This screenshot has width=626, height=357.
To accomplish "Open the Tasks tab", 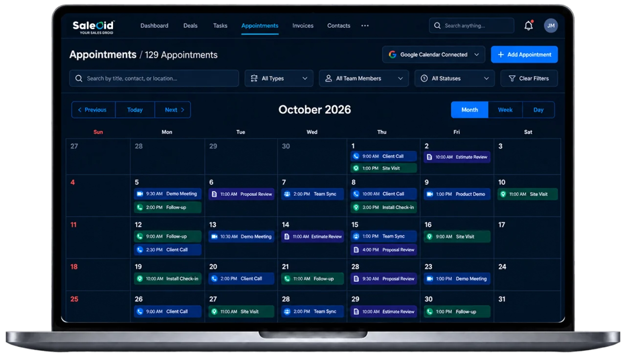I will tap(220, 26).
